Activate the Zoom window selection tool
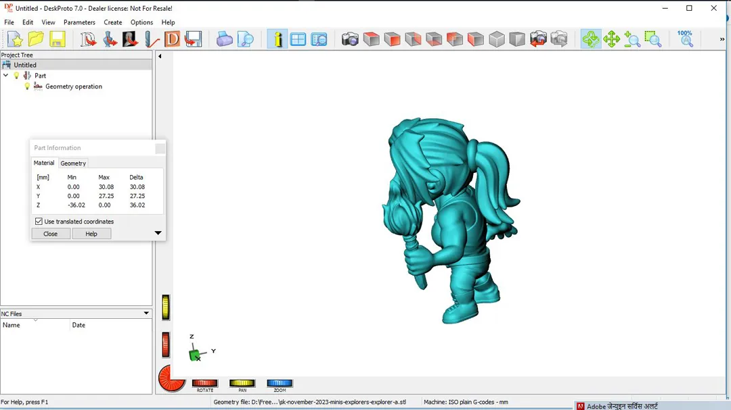This screenshot has width=731, height=410. pyautogui.click(x=653, y=39)
